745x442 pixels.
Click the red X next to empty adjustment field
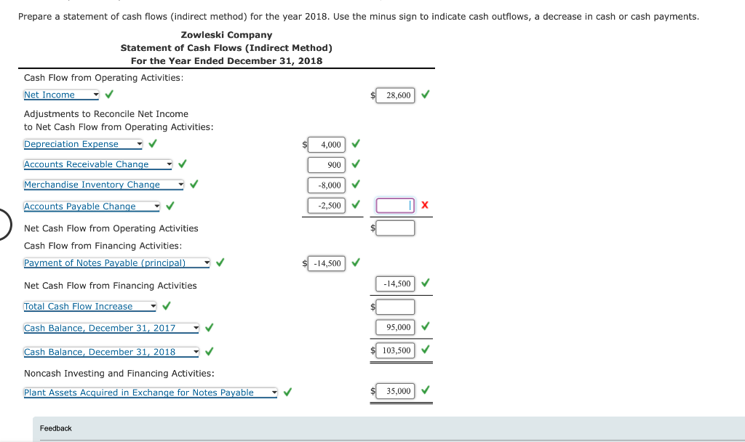point(424,205)
